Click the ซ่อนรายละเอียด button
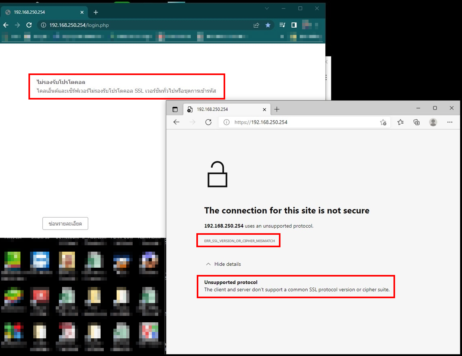 point(65,224)
